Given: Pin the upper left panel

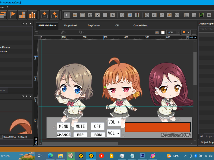Looking at the screenshot, I should tap(26, 23).
